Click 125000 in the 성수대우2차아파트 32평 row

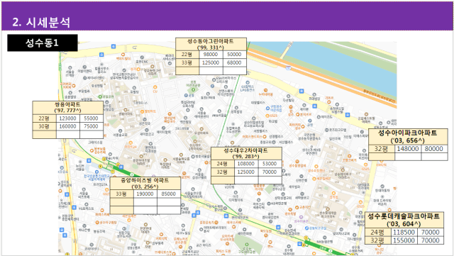coord(246,172)
